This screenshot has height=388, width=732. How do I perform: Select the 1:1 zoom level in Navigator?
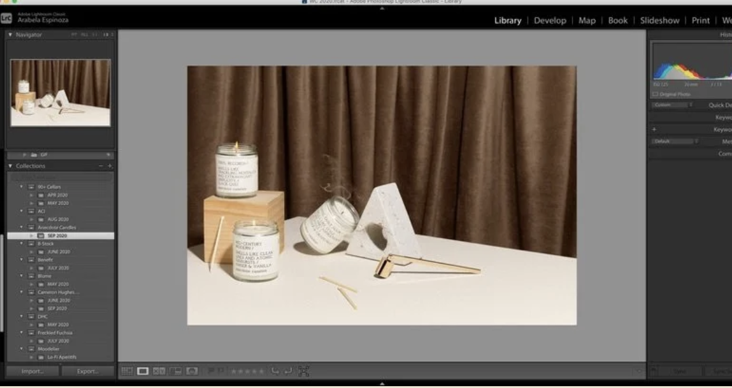95,35
